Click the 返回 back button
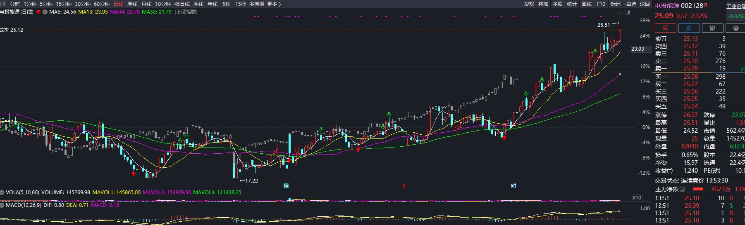745x225 pixels. pos(645,4)
